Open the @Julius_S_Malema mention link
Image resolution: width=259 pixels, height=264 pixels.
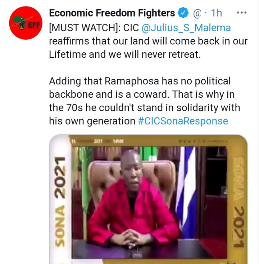click(x=186, y=28)
